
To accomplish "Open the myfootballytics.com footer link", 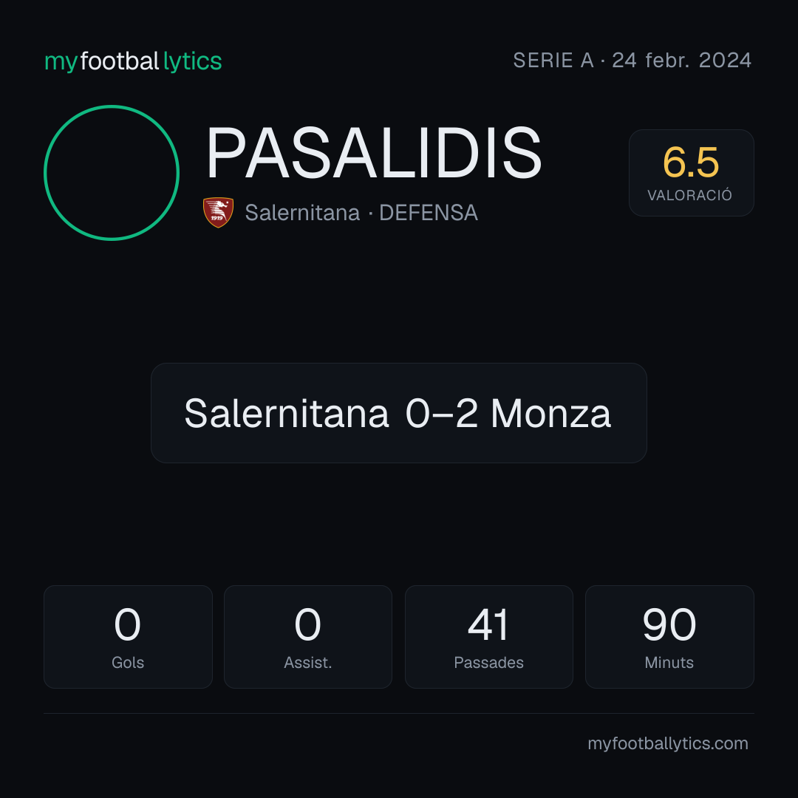I will coord(668,743).
